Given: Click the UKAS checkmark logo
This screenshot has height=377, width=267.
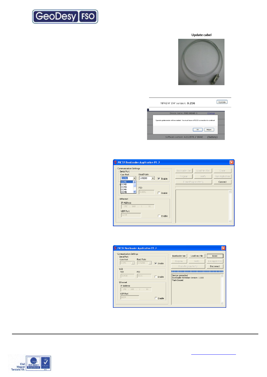Looking at the screenshot, I should point(46,363).
